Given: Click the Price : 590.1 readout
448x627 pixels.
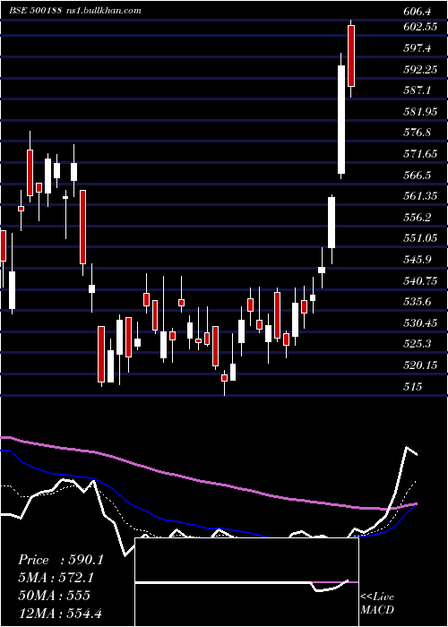Looking at the screenshot, I should (x=61, y=560).
